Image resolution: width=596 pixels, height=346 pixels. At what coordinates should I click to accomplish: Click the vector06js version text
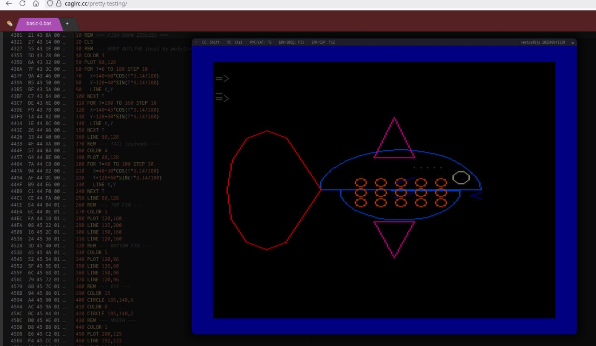(x=542, y=42)
